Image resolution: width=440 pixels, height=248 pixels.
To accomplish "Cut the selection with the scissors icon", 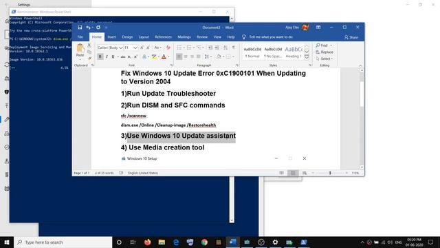I will [x=89, y=45].
